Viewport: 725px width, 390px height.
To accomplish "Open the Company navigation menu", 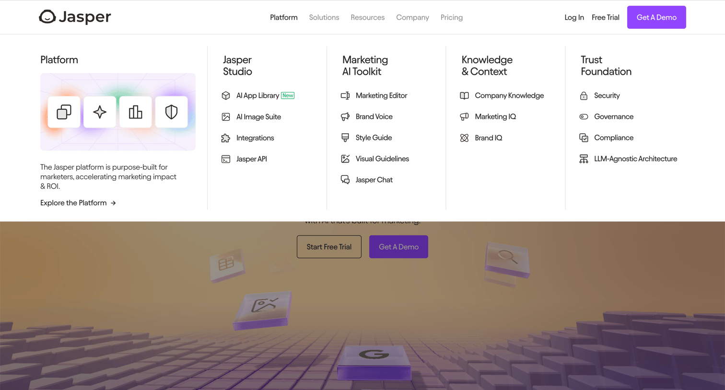I will pyautogui.click(x=412, y=17).
